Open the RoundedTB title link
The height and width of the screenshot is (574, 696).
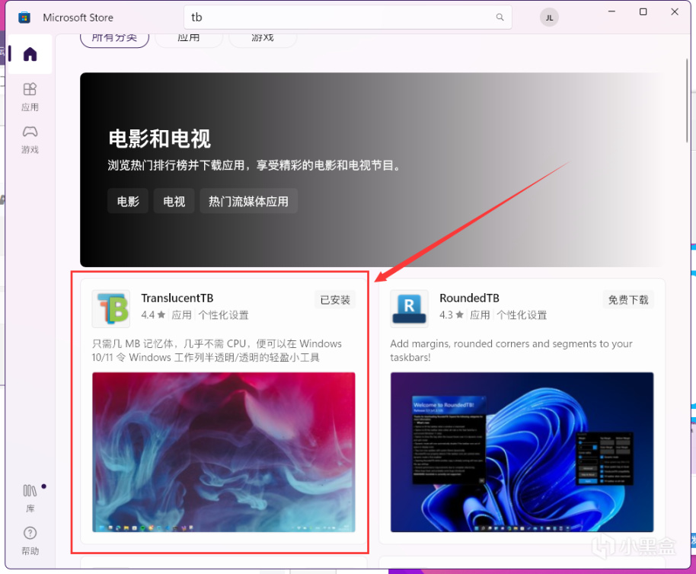pos(469,298)
